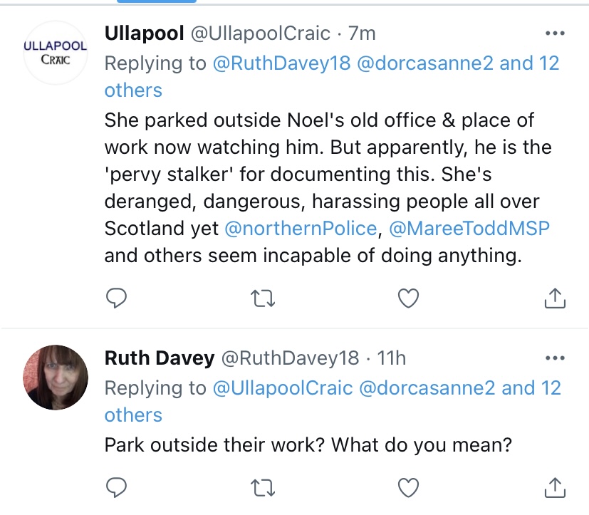Click the Ruth Davey display name
Screen dimensions: 589x515
pos(160,358)
